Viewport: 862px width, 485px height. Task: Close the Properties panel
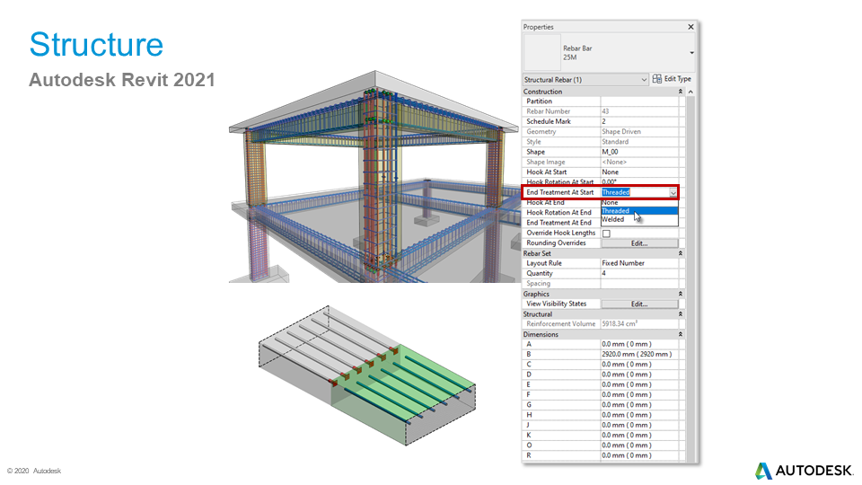click(x=690, y=27)
